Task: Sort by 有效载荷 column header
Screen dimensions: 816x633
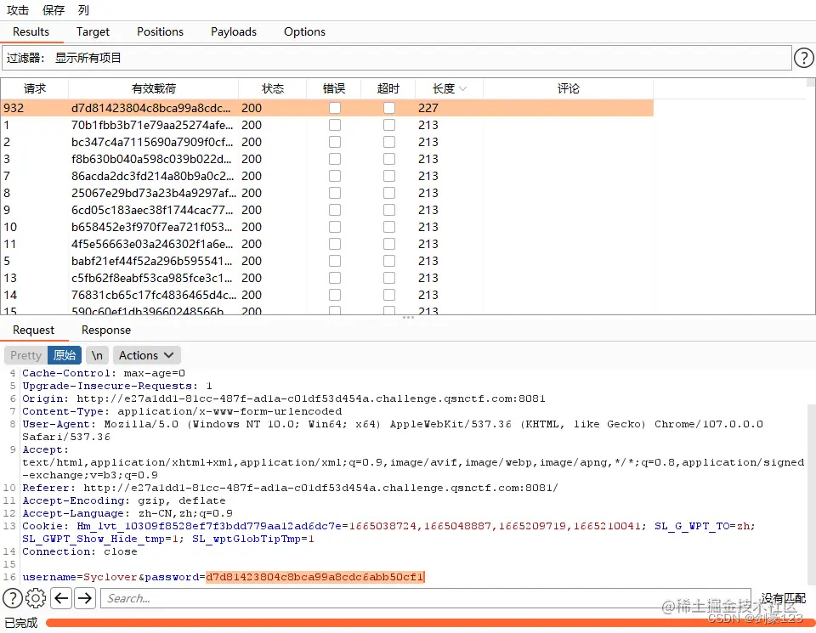Action: click(x=154, y=89)
